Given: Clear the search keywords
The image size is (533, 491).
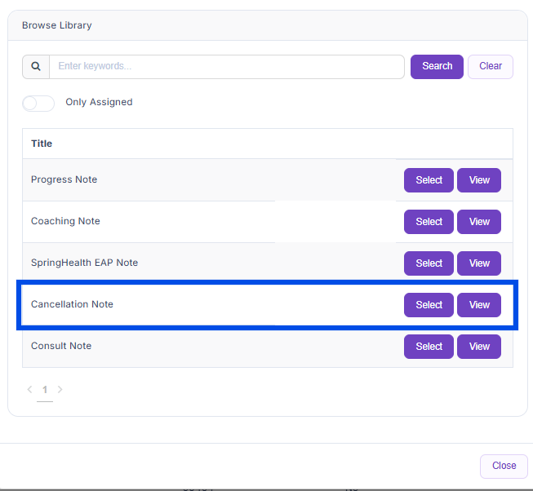Looking at the screenshot, I should (x=490, y=67).
